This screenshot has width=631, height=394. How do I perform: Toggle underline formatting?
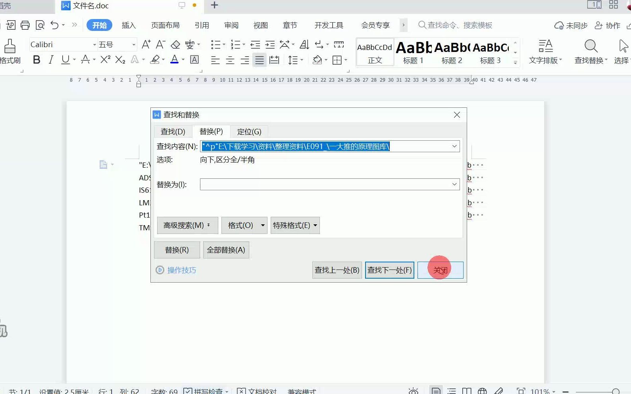pos(65,60)
